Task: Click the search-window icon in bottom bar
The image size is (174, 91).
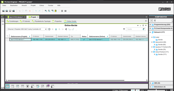Action: point(13,86)
